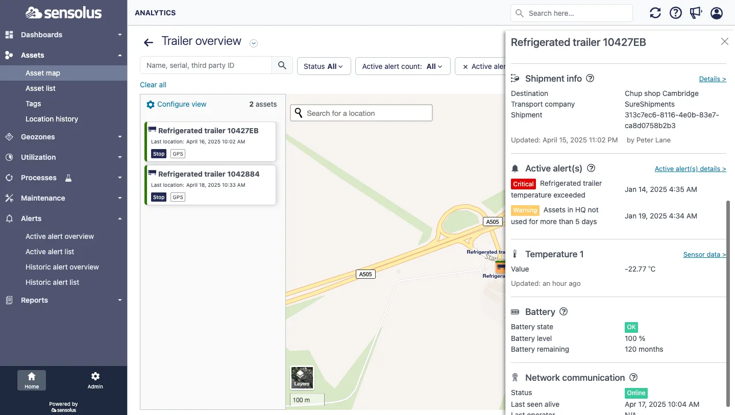
Task: Go to Historic alert overview
Action: (62, 267)
